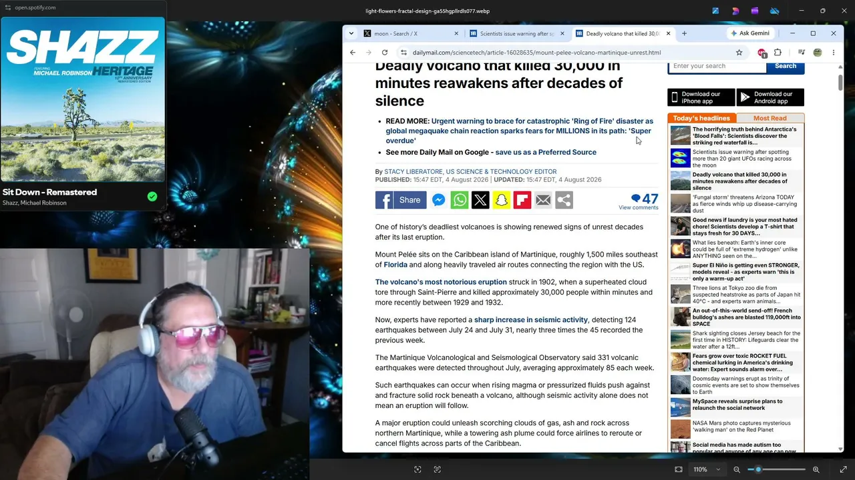Switch to 'Scientists issue warning' tab
The width and height of the screenshot is (855, 480).
pyautogui.click(x=517, y=33)
